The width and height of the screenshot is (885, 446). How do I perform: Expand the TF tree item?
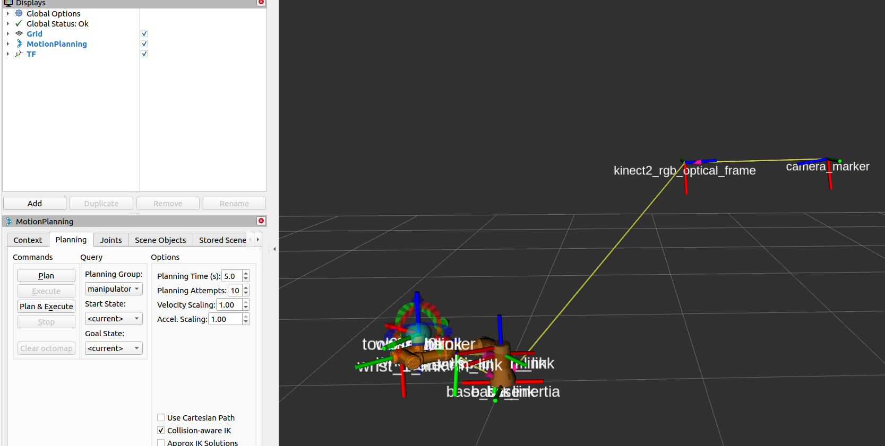point(8,54)
